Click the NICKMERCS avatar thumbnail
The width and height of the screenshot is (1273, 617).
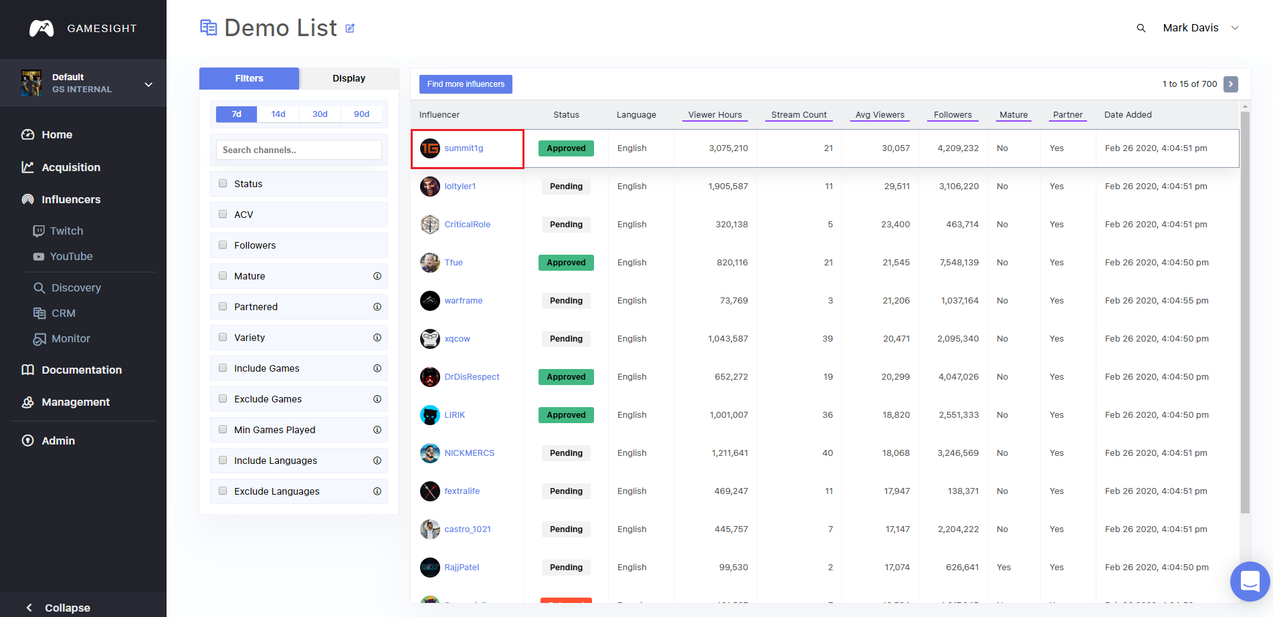click(429, 453)
